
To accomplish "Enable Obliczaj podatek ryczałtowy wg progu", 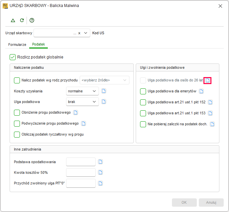I will (x=17, y=135).
